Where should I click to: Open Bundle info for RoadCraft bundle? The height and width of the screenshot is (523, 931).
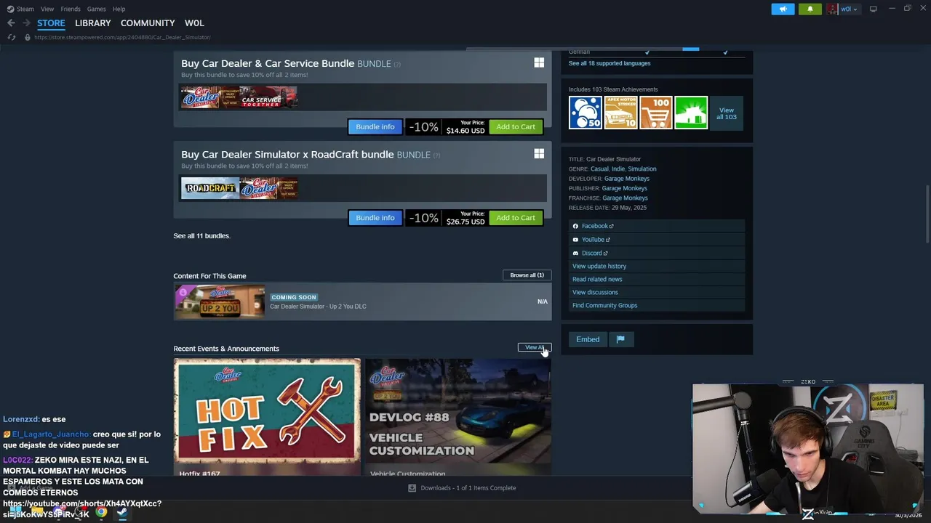coord(375,217)
